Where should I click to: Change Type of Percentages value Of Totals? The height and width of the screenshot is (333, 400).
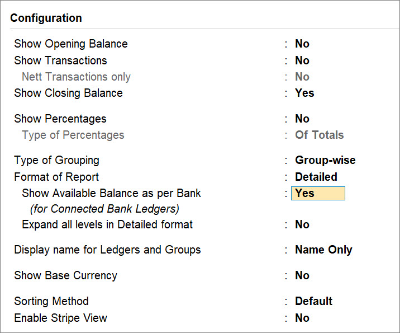[x=320, y=135]
